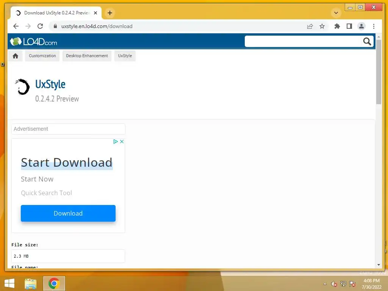This screenshot has width=388, height=291.
Task: Open the Desktop Enhancement breadcrumb
Action: click(87, 56)
